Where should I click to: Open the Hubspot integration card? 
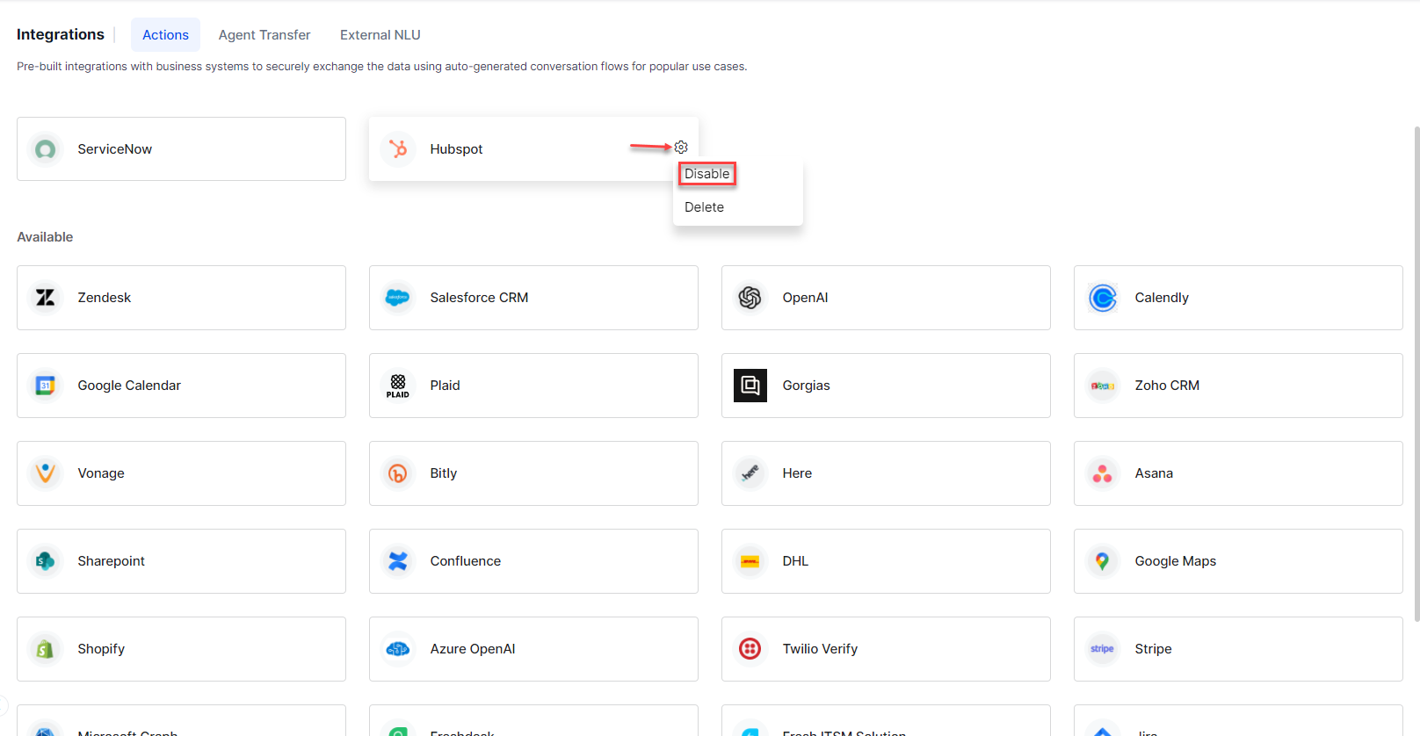tap(533, 149)
